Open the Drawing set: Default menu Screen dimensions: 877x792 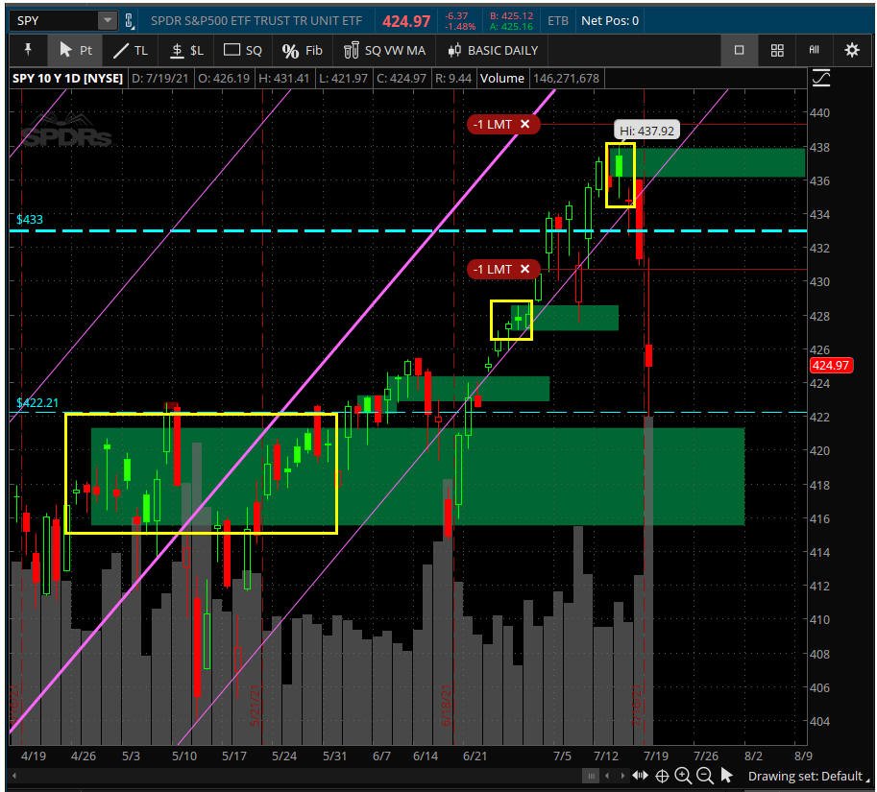click(x=809, y=776)
